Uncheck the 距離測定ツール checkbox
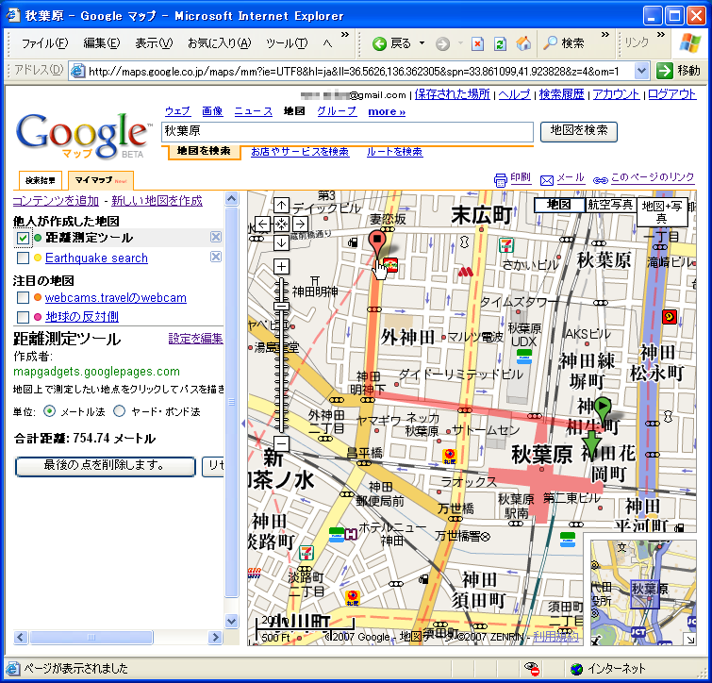Screen dimensions: 712x683 pos(23,238)
